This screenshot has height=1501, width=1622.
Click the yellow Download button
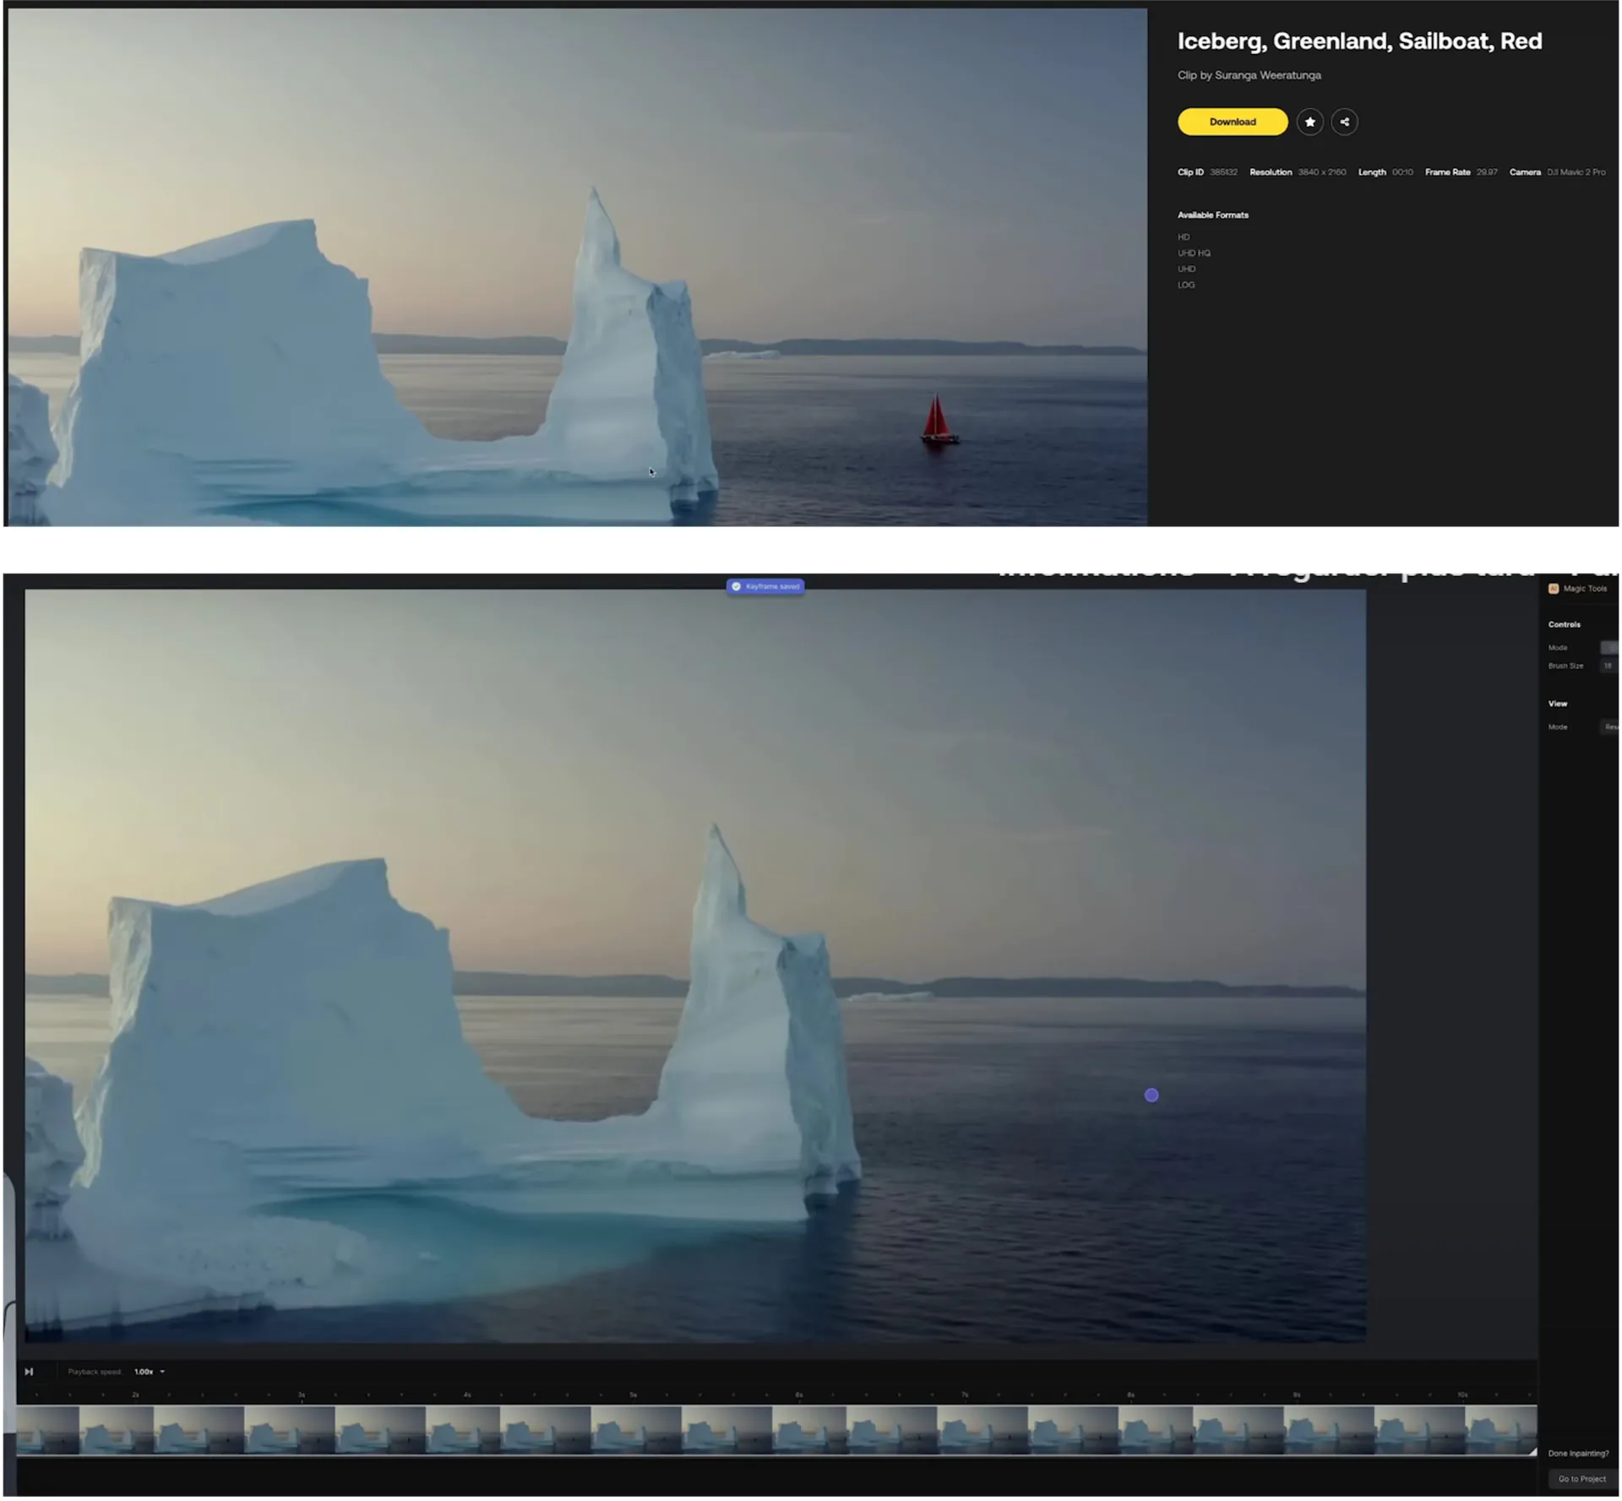tap(1232, 122)
